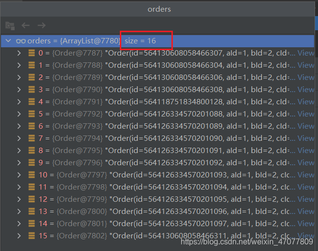Expand element 6 Order@7793

click(x=19, y=126)
